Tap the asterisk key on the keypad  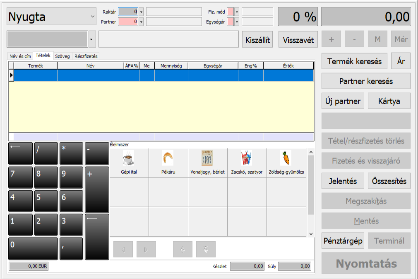[x=72, y=153]
